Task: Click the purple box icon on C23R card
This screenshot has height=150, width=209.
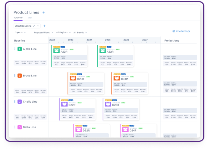Action: click(x=108, y=104)
